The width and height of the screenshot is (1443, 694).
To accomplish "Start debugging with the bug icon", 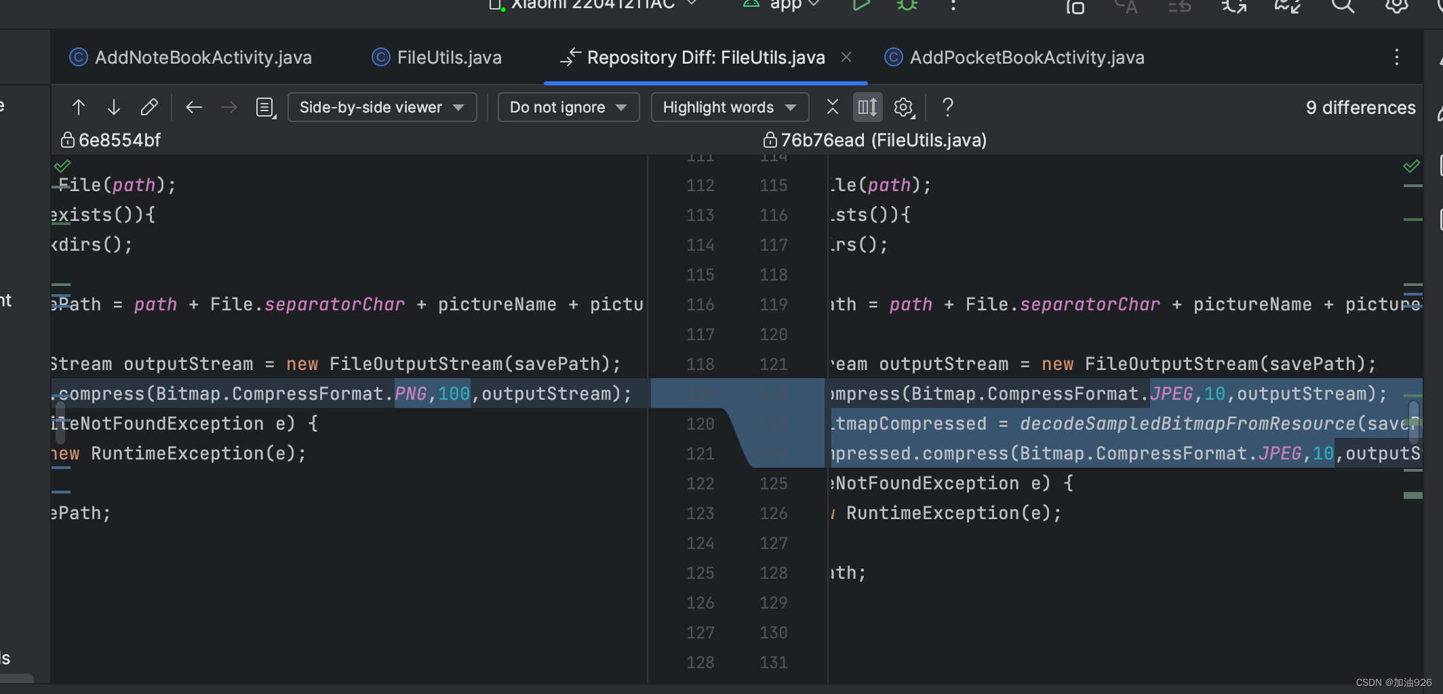I will 907,5.
